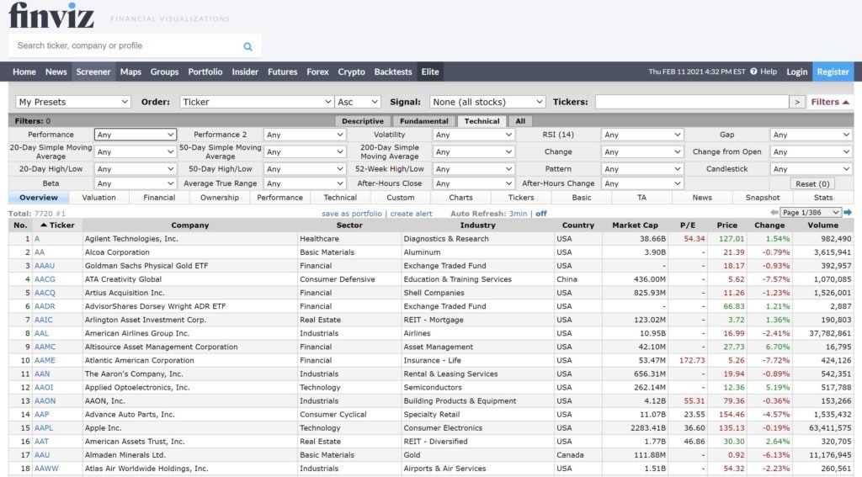Switch to Valuation view tab
Image resolution: width=862 pixels, height=477 pixels.
[99, 198]
